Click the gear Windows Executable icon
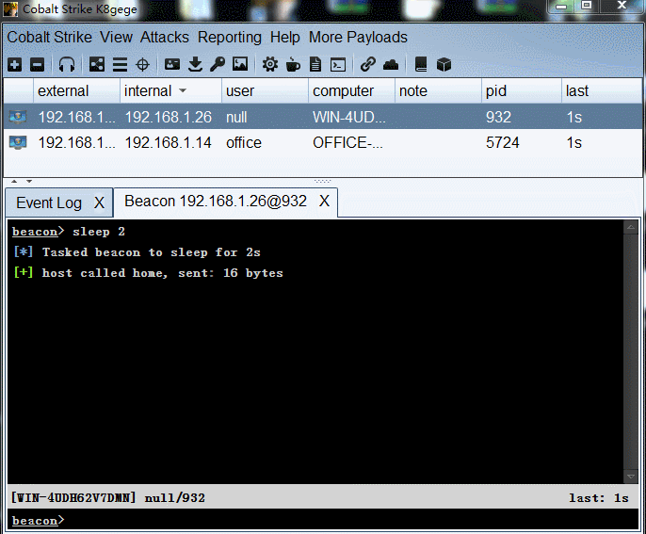This screenshot has height=534, width=646. 270,65
